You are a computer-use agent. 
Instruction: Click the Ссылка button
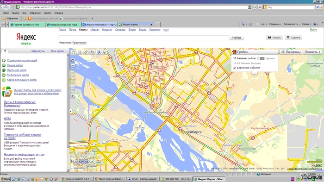pyautogui.click(x=293, y=38)
